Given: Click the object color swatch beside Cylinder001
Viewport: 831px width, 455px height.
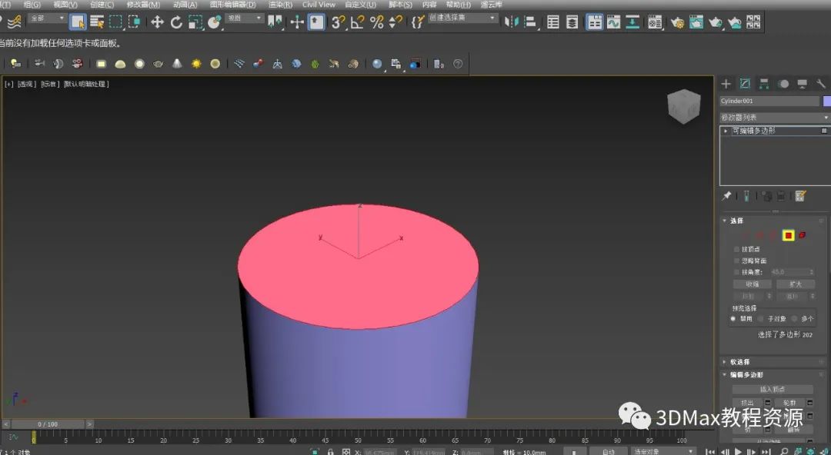Looking at the screenshot, I should 827,101.
